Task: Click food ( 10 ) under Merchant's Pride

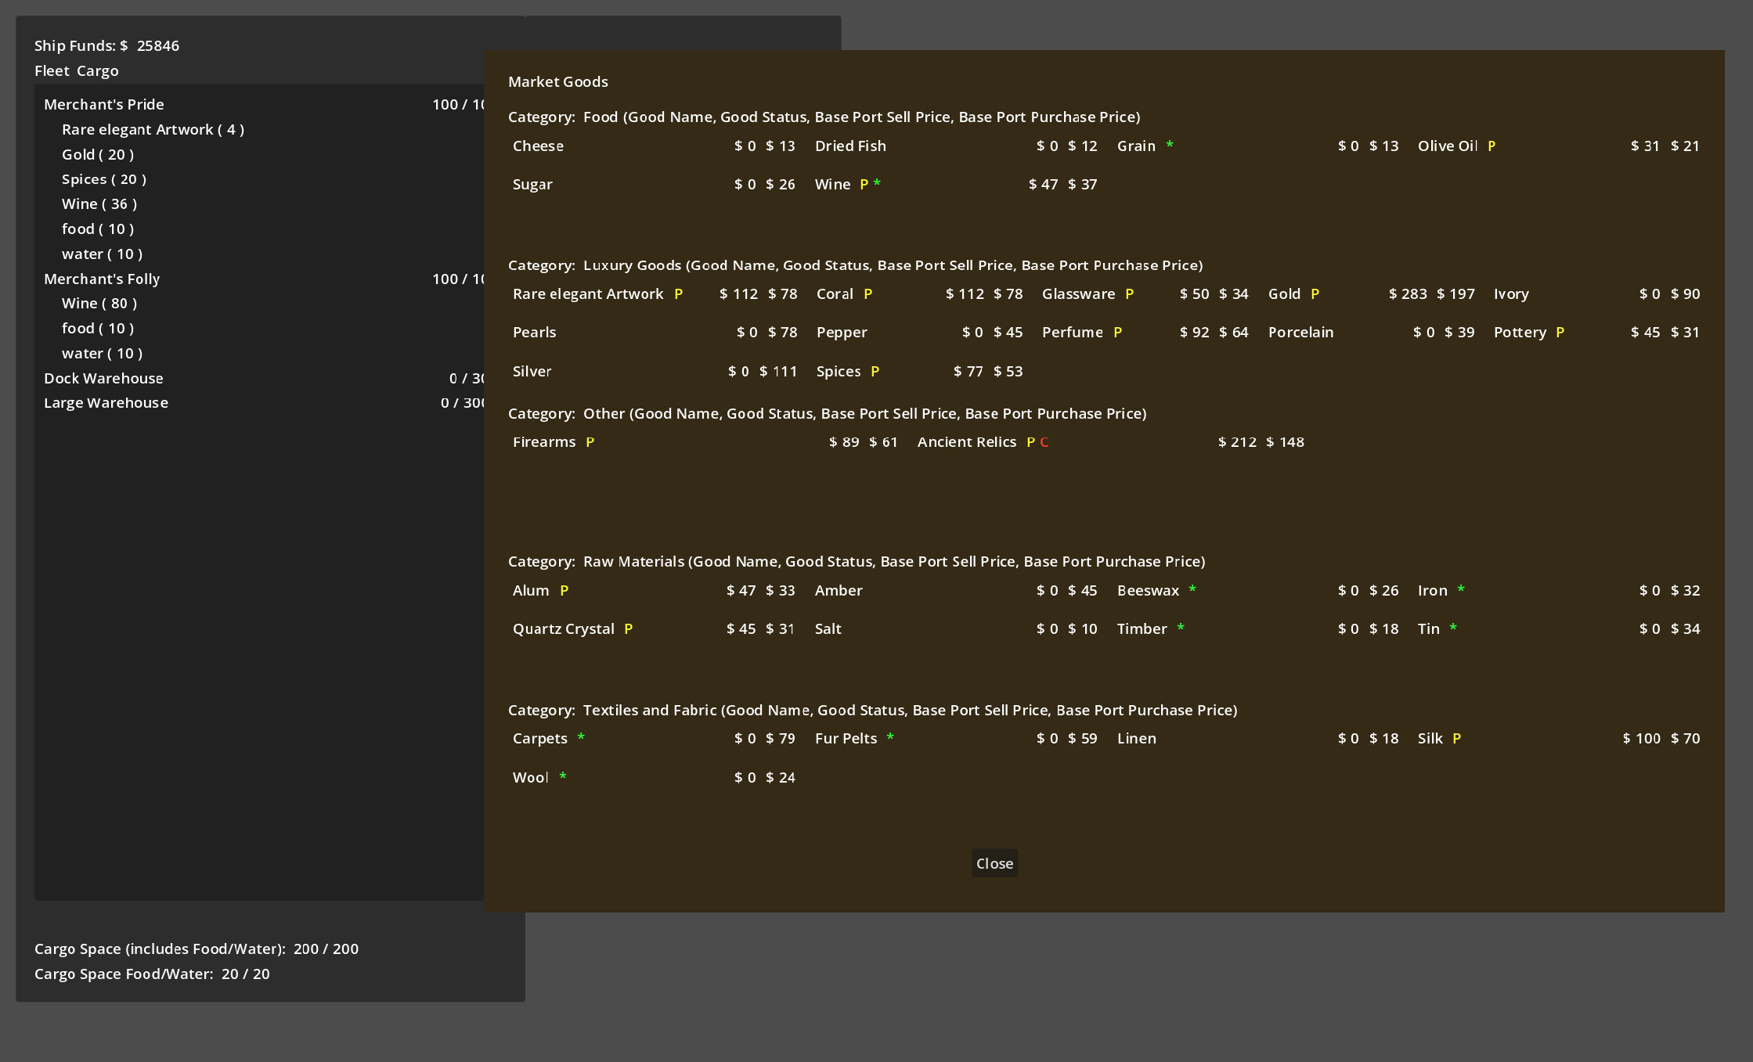Action: click(x=98, y=229)
